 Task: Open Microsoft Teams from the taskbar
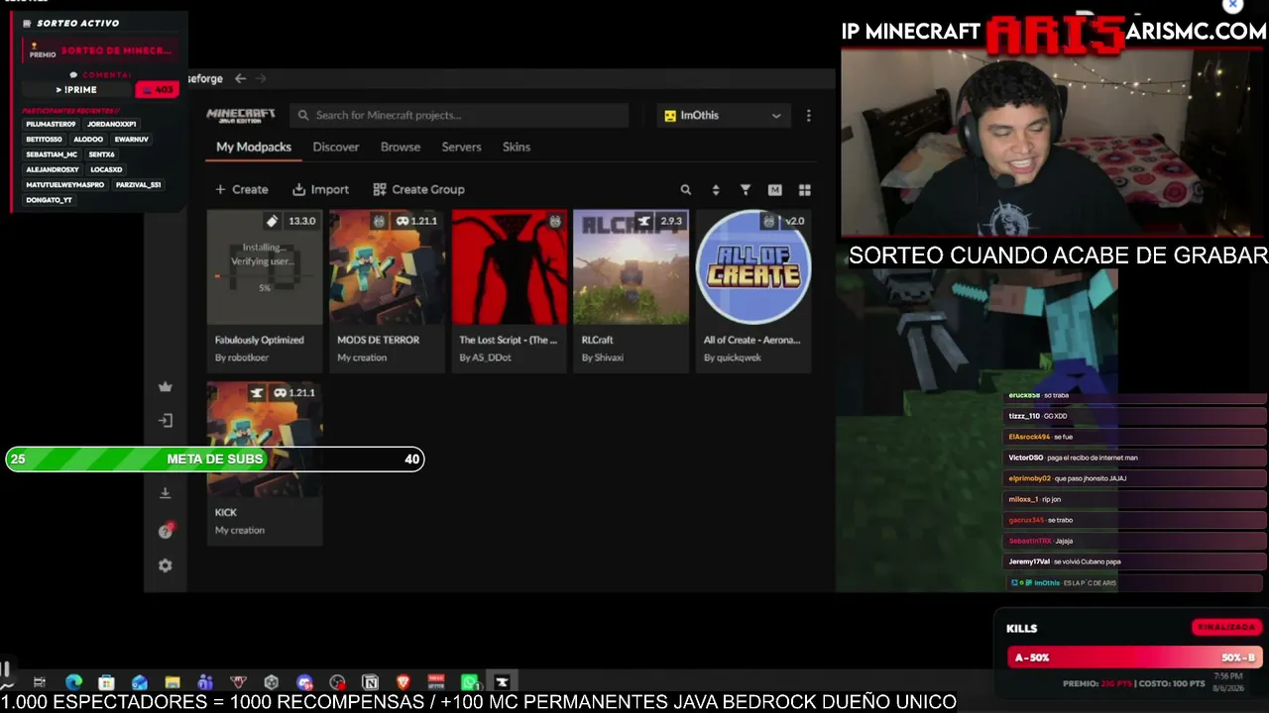pyautogui.click(x=205, y=682)
